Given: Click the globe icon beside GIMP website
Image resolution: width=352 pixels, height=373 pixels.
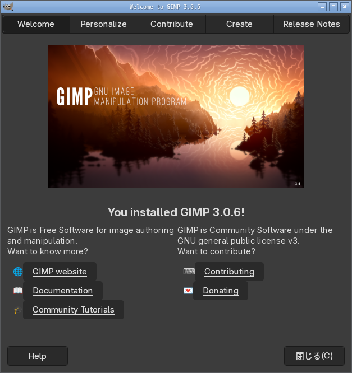Looking at the screenshot, I should click(18, 272).
